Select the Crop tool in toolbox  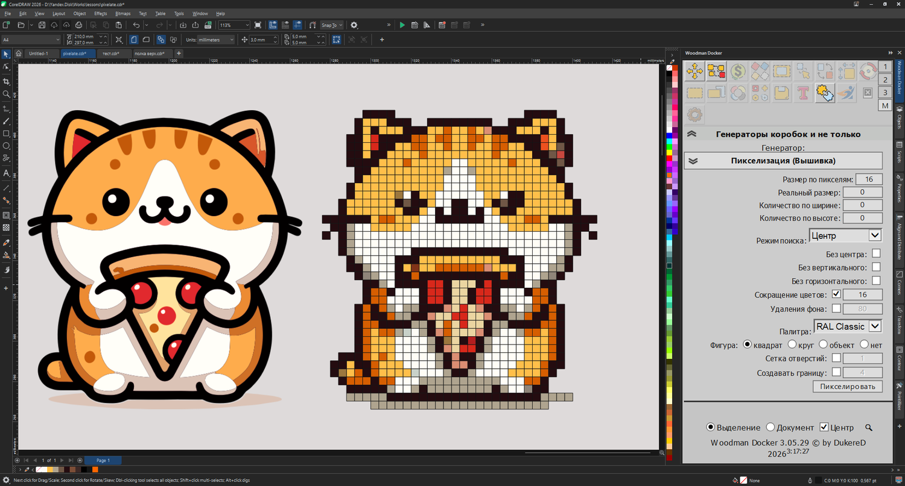(x=7, y=81)
